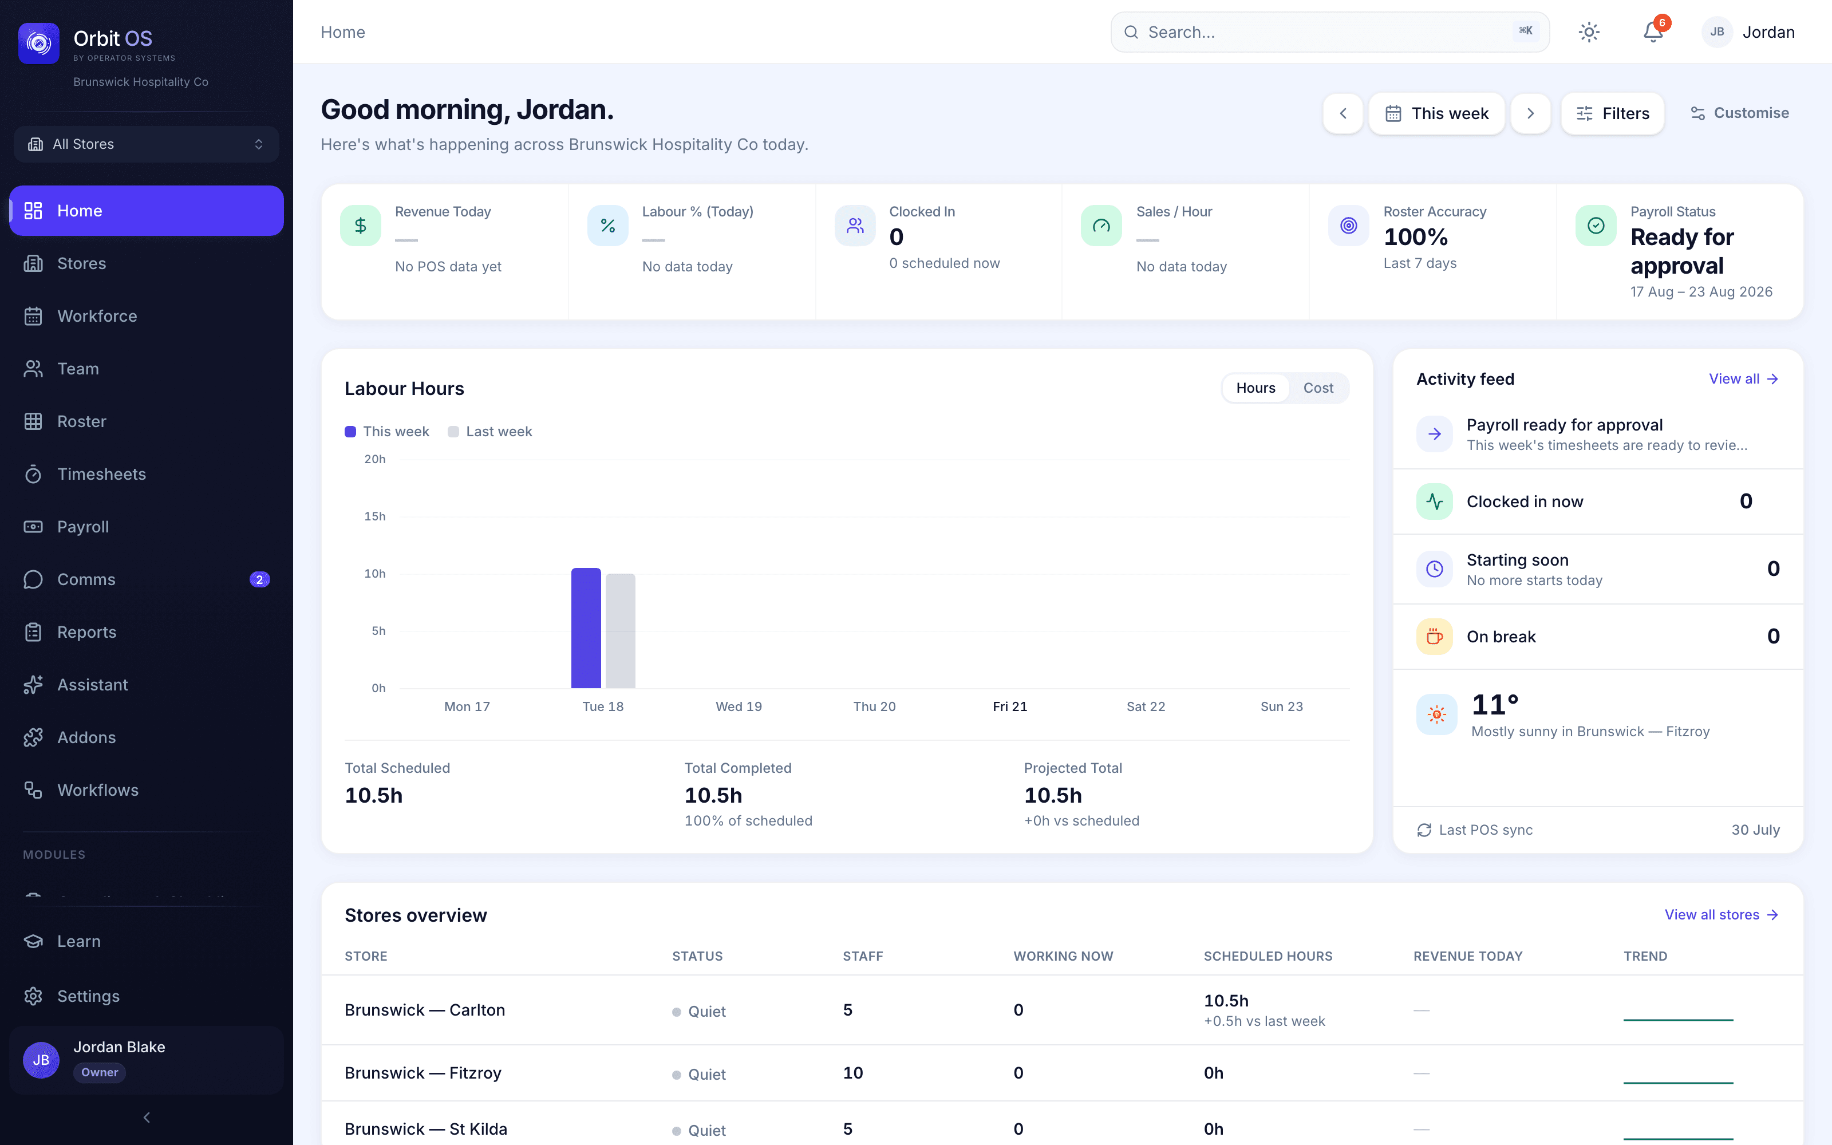Screen dimensions: 1832x1145
Task: Open Workforce section
Action: (146, 316)
